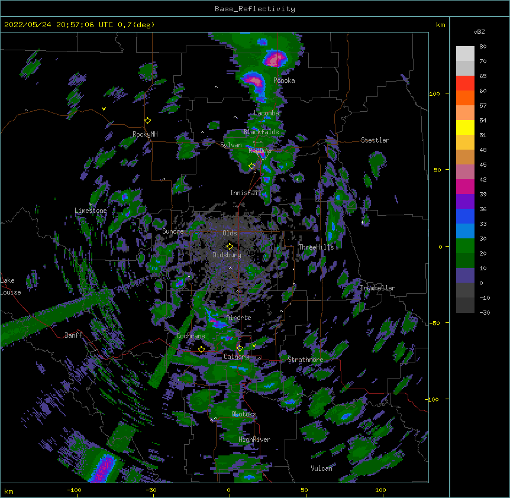This screenshot has height=498, width=510.
Task: Select the Okotoks label
Action: [x=244, y=414]
